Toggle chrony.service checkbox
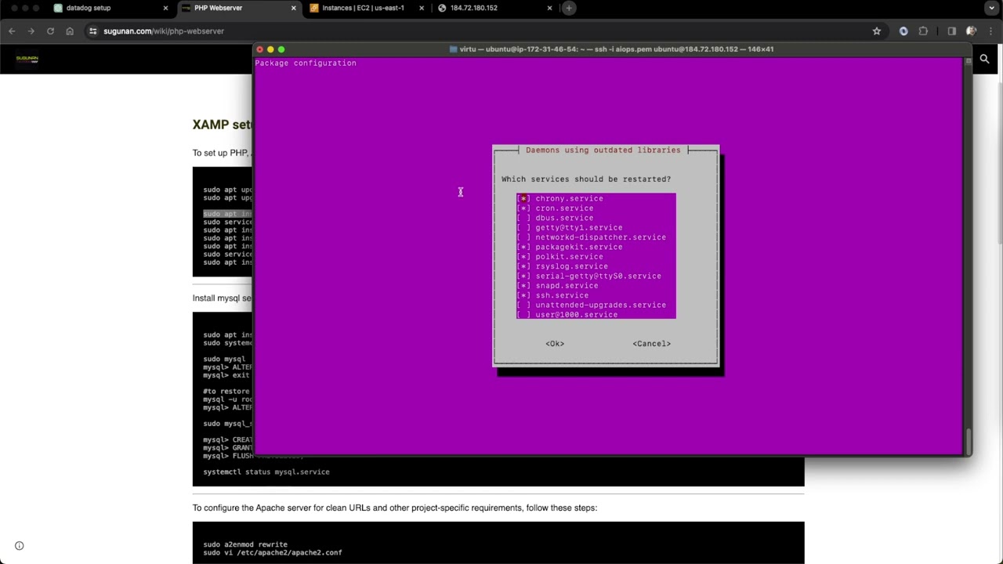Image resolution: width=1003 pixels, height=564 pixels. (x=523, y=199)
